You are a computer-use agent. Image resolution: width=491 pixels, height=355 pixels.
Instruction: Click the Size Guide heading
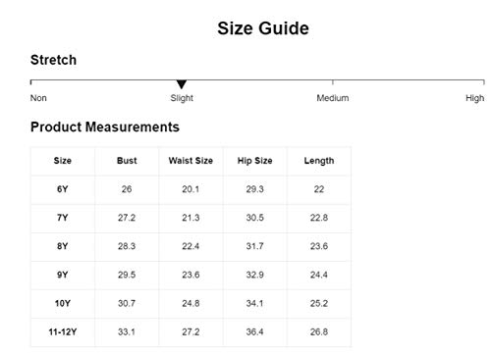point(263,28)
